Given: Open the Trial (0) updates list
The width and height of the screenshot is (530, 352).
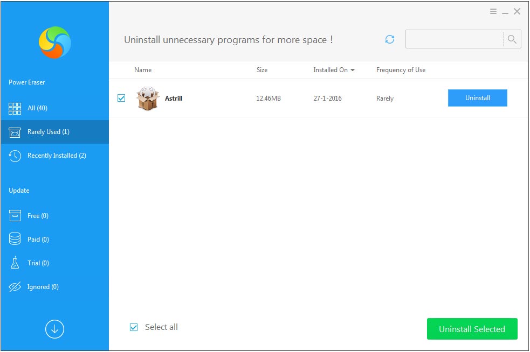Looking at the screenshot, I should (x=55, y=263).
